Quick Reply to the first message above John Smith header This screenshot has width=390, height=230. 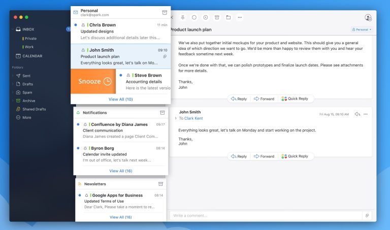point(295,98)
